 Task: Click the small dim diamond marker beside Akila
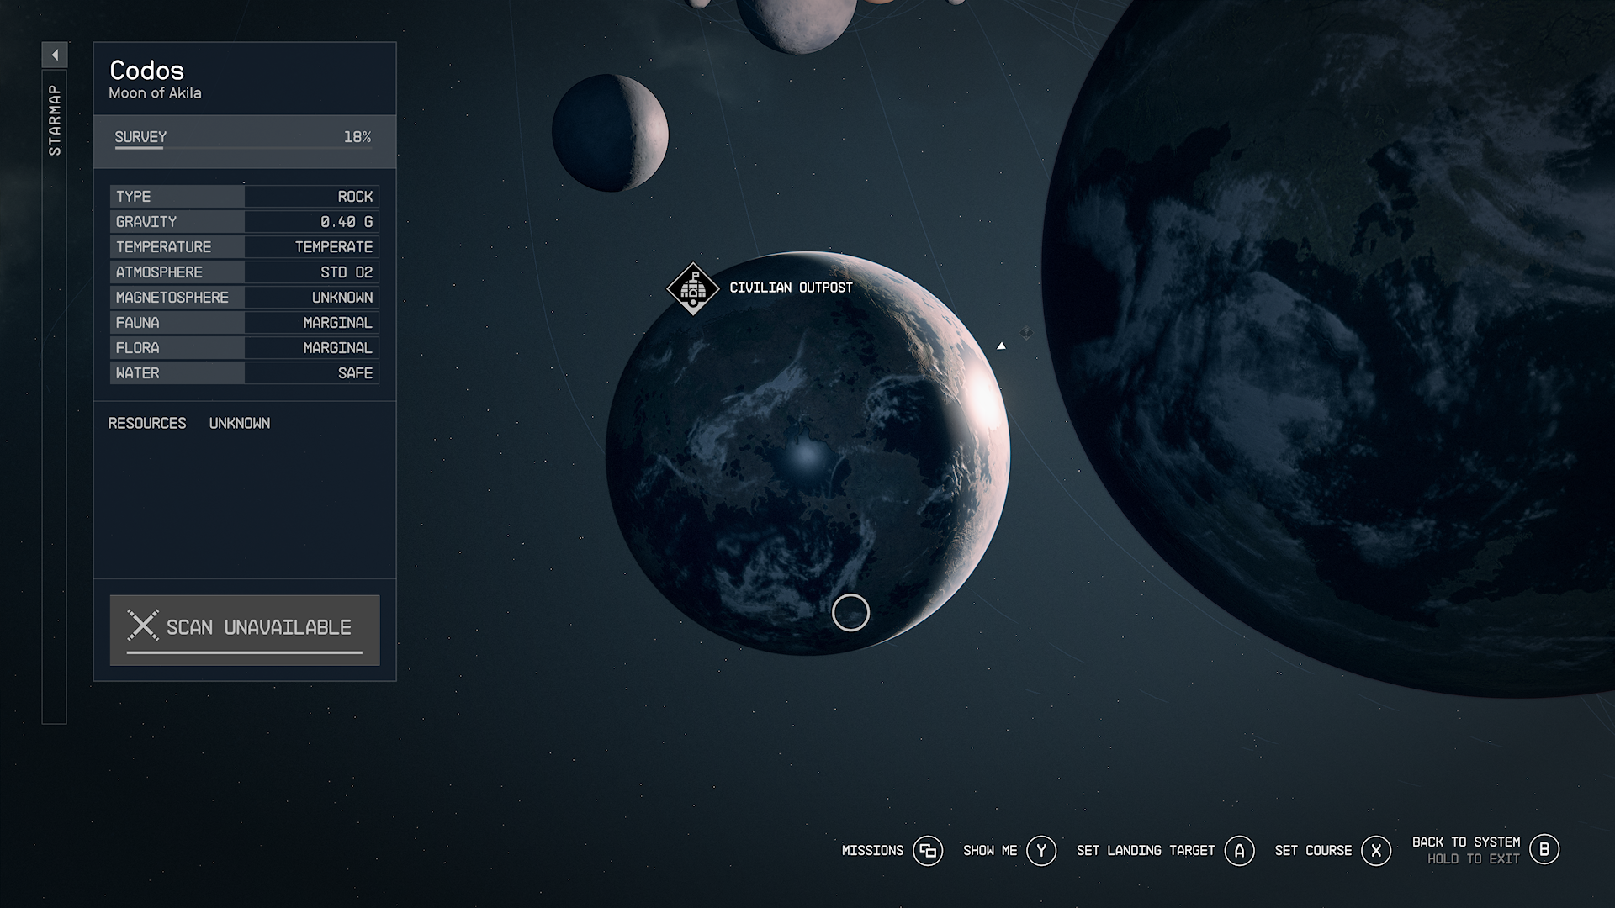point(1026,333)
